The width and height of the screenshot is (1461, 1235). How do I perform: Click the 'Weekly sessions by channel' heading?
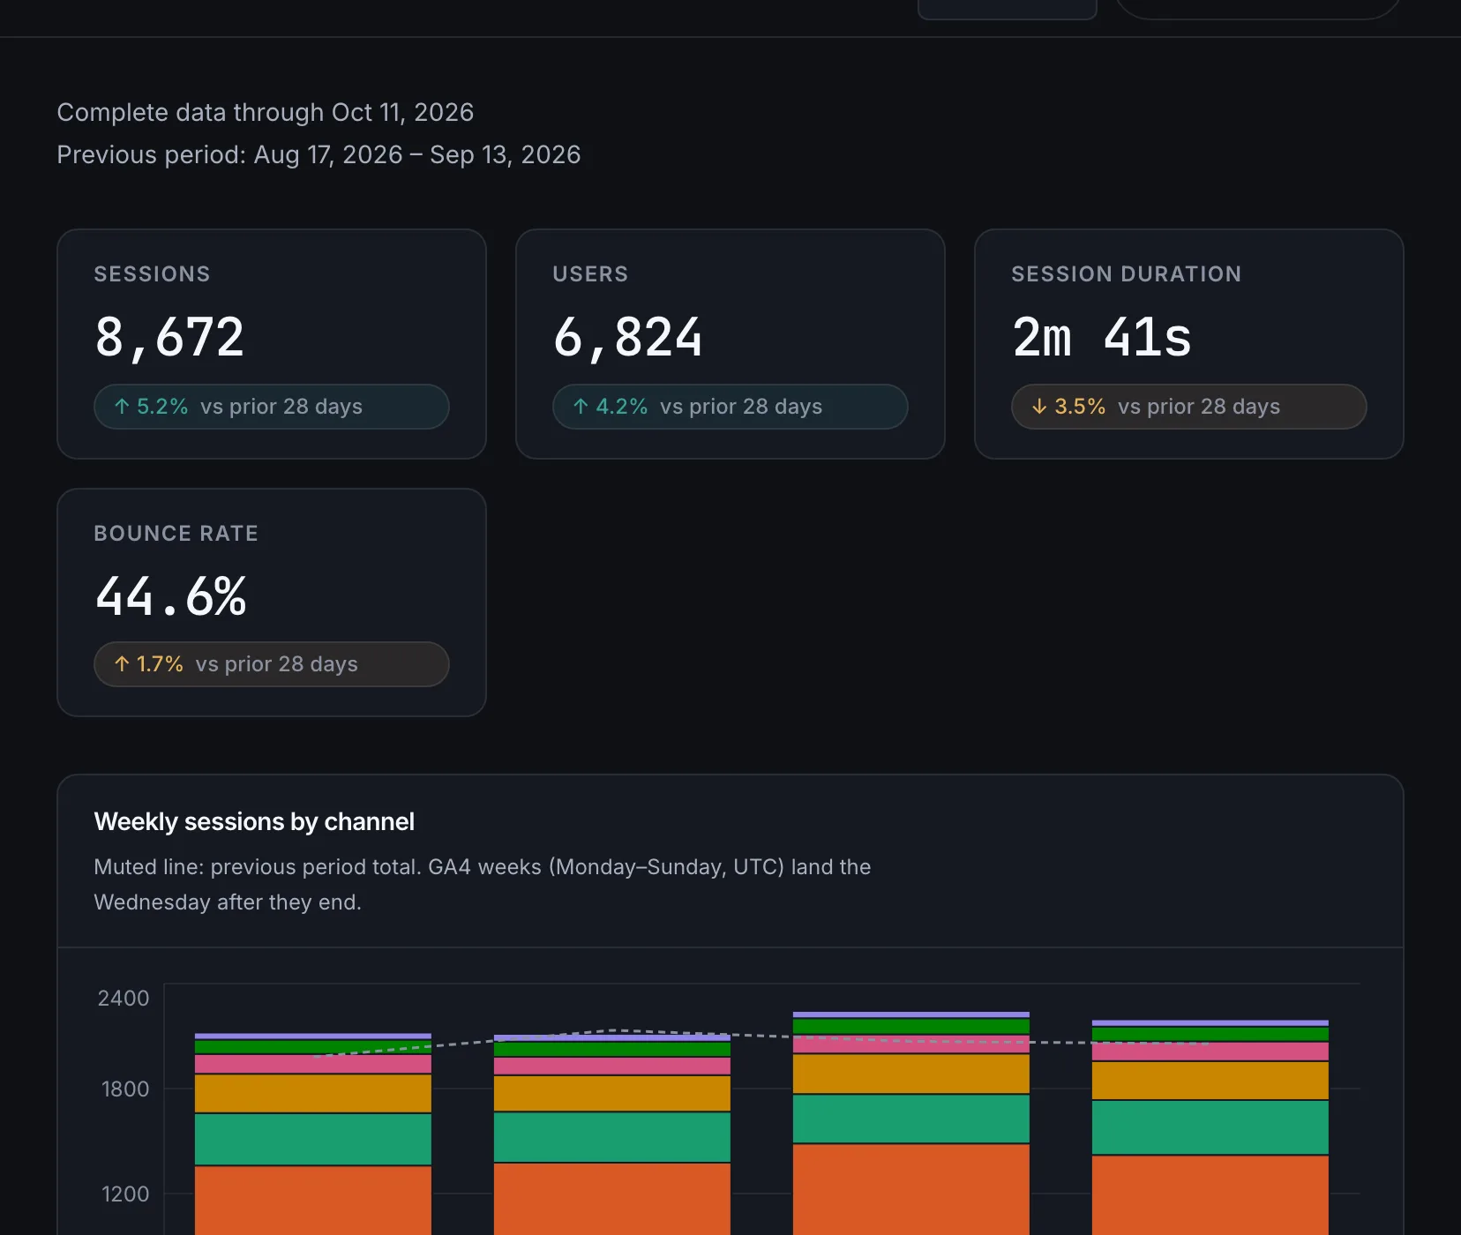(254, 822)
